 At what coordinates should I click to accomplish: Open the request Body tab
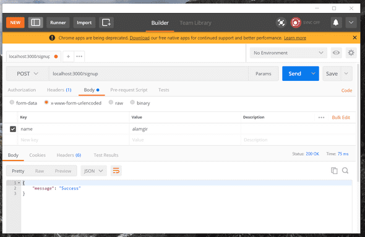(x=92, y=90)
